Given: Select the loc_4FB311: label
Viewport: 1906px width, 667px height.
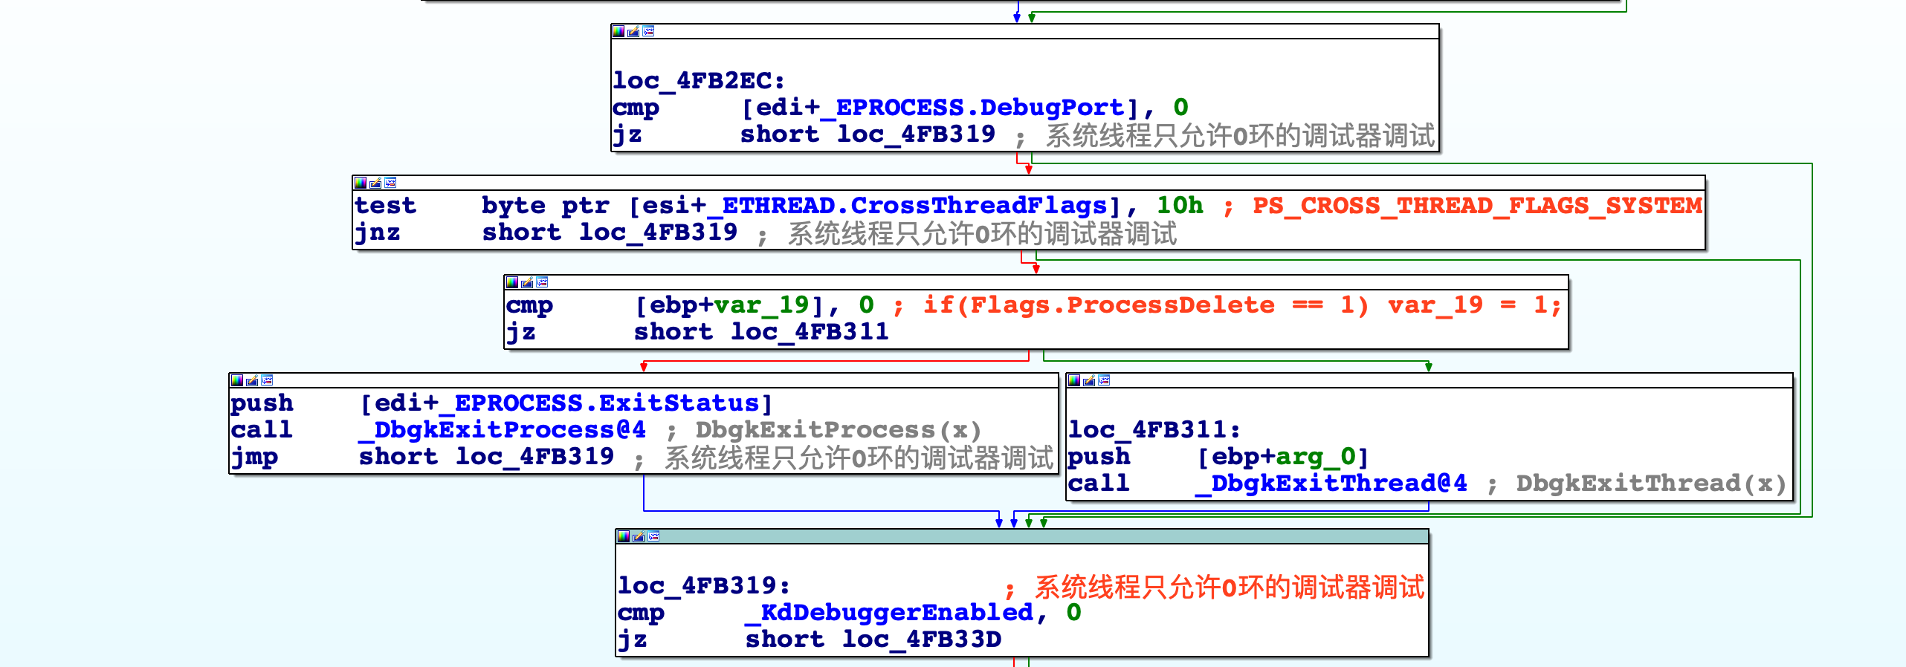Looking at the screenshot, I should tap(1154, 429).
